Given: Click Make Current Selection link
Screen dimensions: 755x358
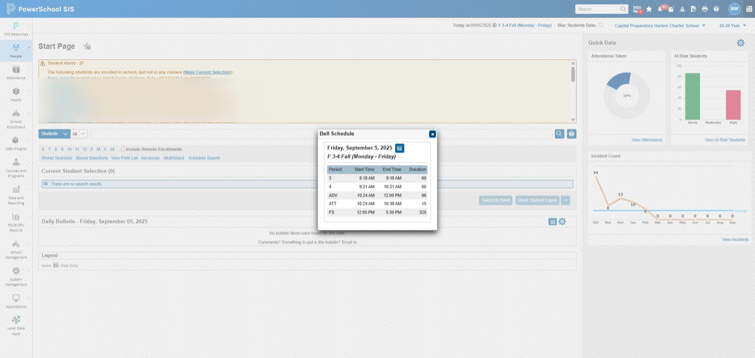Looking at the screenshot, I should pos(207,72).
